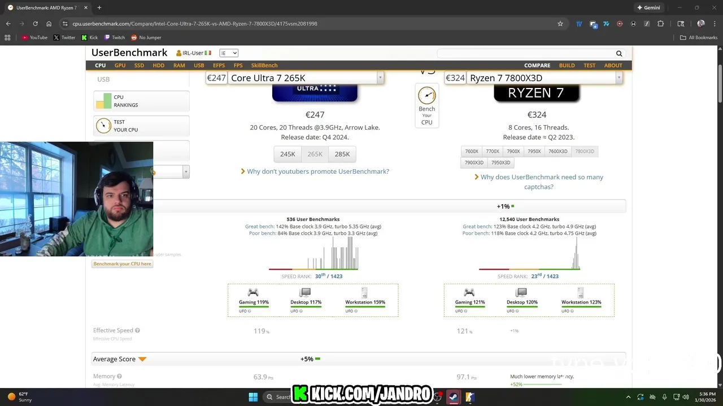Open the Windows Start button
Viewport: 723px width, 406px height.
click(x=253, y=397)
